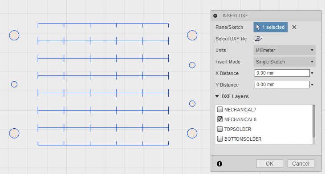Click the Select DXF file label
This screenshot has width=325, height=174.
pos(231,39)
